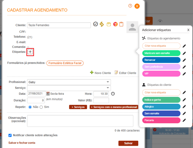Open the calendar picker beside the date
Screen dimensions: 193x148
(48, 94)
